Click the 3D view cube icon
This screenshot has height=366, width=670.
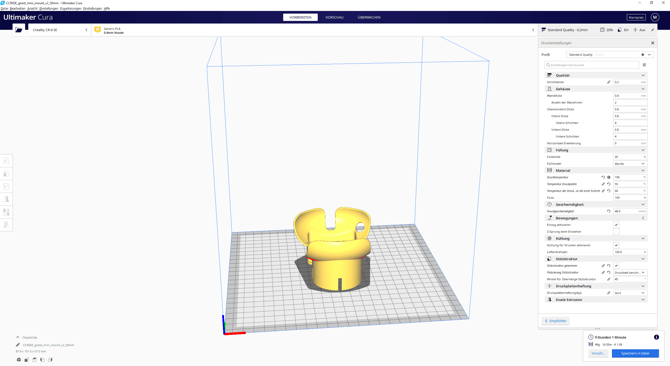coord(19,360)
